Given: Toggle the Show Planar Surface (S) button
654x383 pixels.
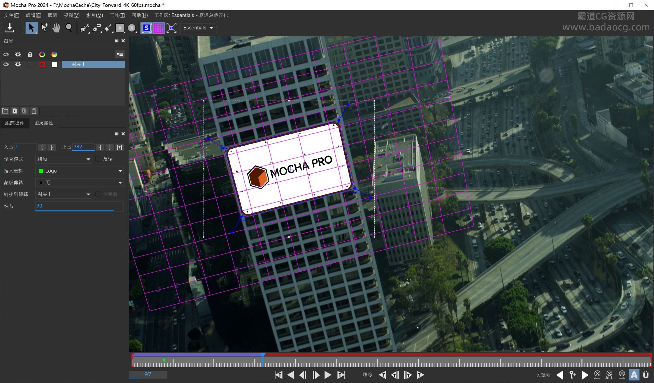Looking at the screenshot, I should pos(146,28).
